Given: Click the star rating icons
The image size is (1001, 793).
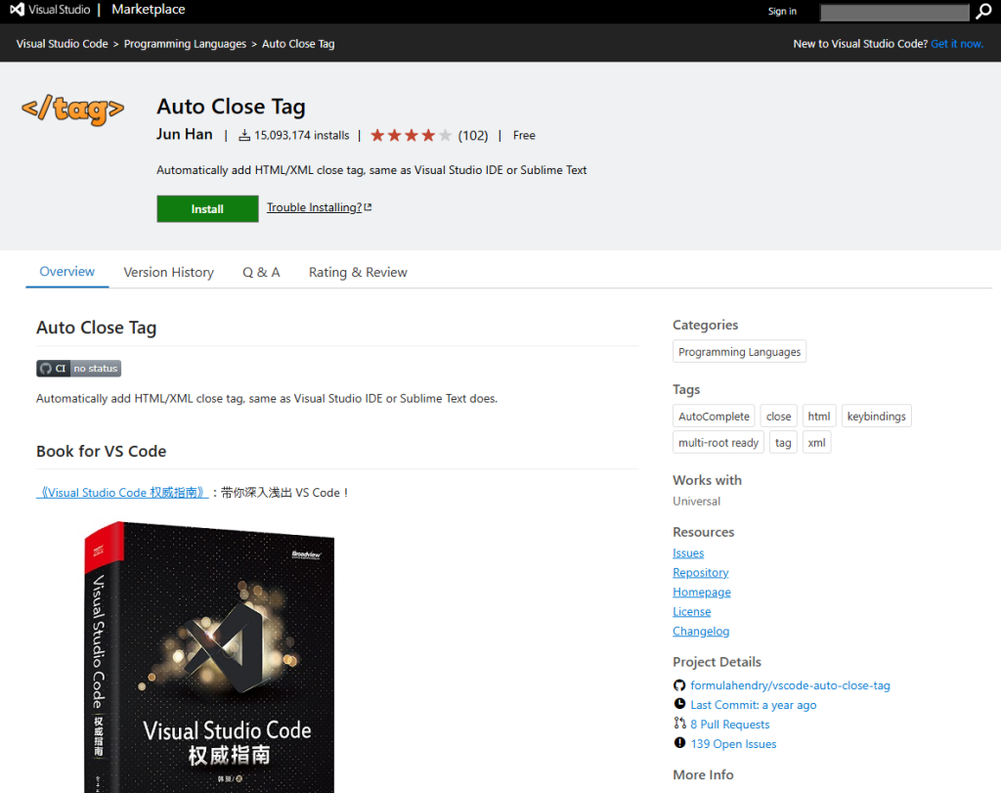Looking at the screenshot, I should click(x=412, y=135).
